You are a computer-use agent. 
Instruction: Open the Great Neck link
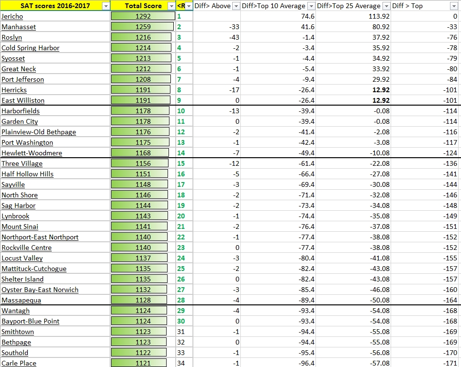click(x=19, y=69)
